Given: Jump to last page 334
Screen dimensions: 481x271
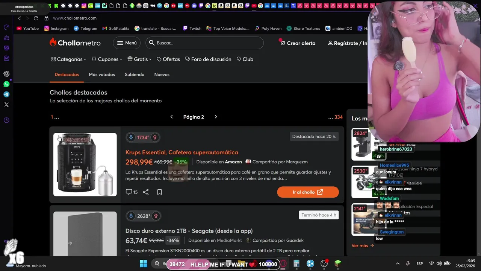Looking at the screenshot, I should pyautogui.click(x=338, y=117).
